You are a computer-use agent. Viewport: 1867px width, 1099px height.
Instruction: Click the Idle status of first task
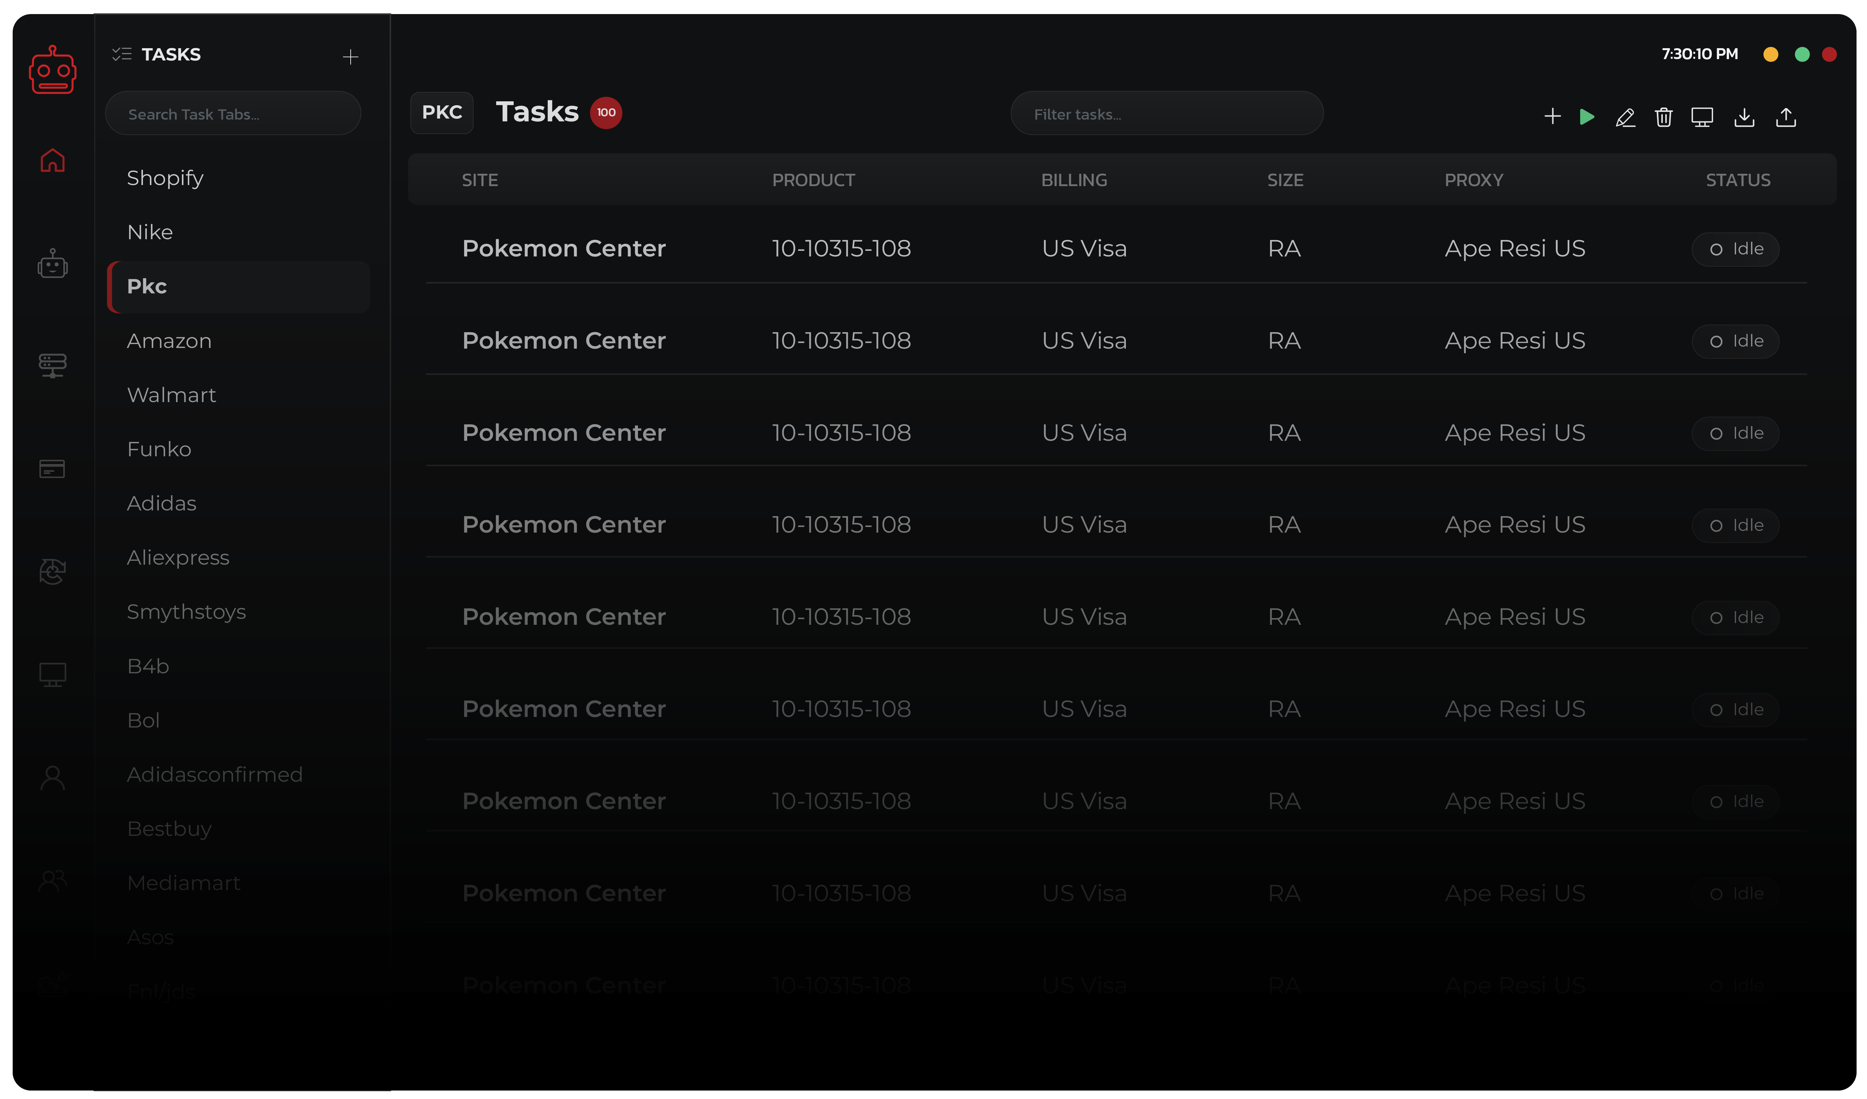[1735, 249]
